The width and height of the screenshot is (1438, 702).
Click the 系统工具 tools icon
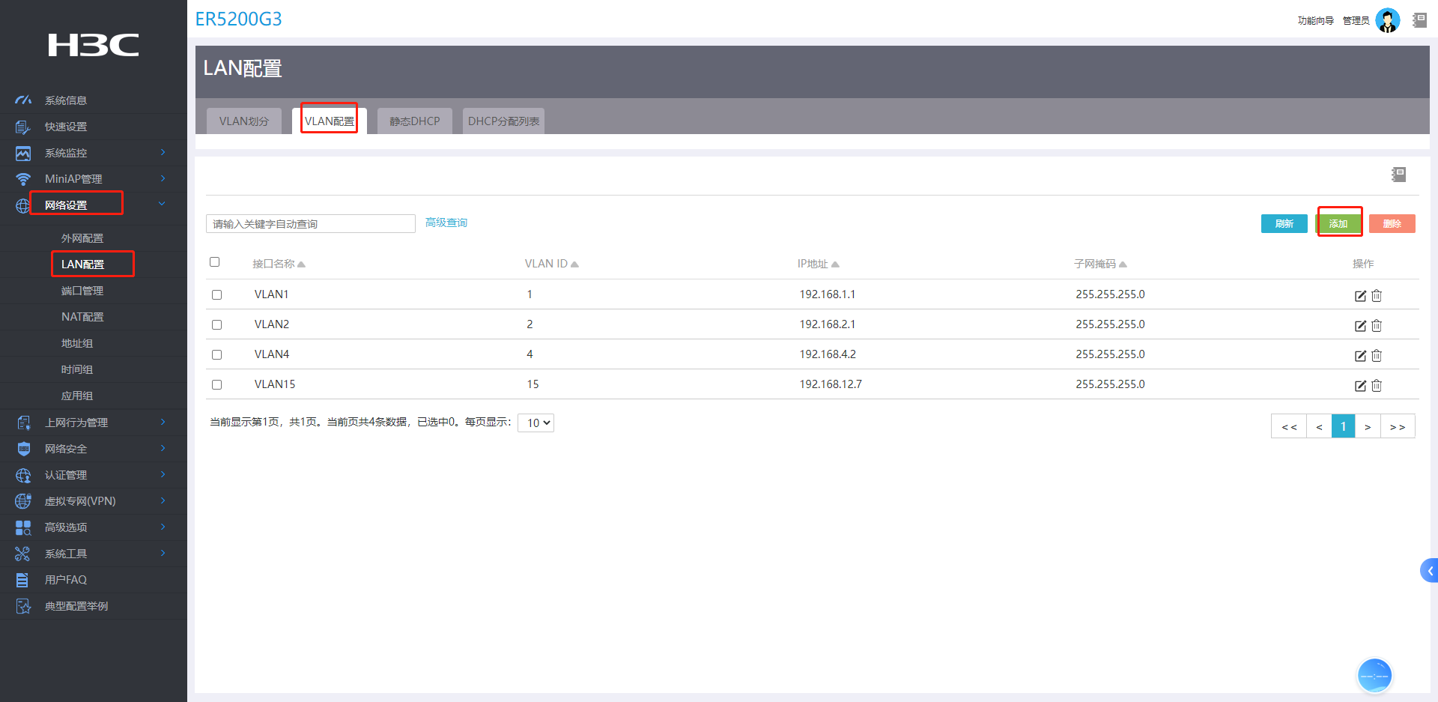coord(23,554)
